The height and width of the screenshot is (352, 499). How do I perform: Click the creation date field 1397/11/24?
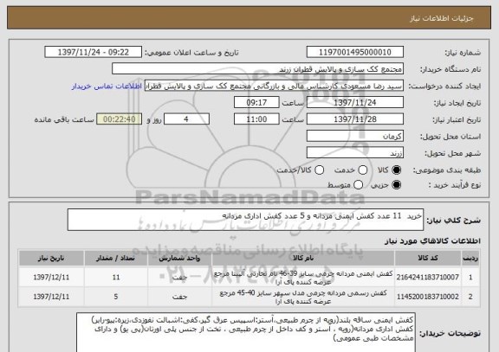click(355, 103)
